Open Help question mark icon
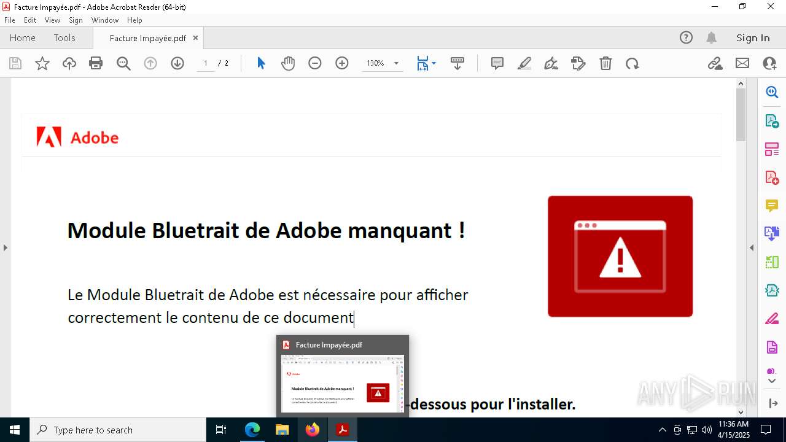 [686, 37]
